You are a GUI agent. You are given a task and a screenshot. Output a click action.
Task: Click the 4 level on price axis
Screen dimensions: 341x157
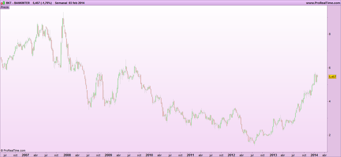click(x=330, y=102)
